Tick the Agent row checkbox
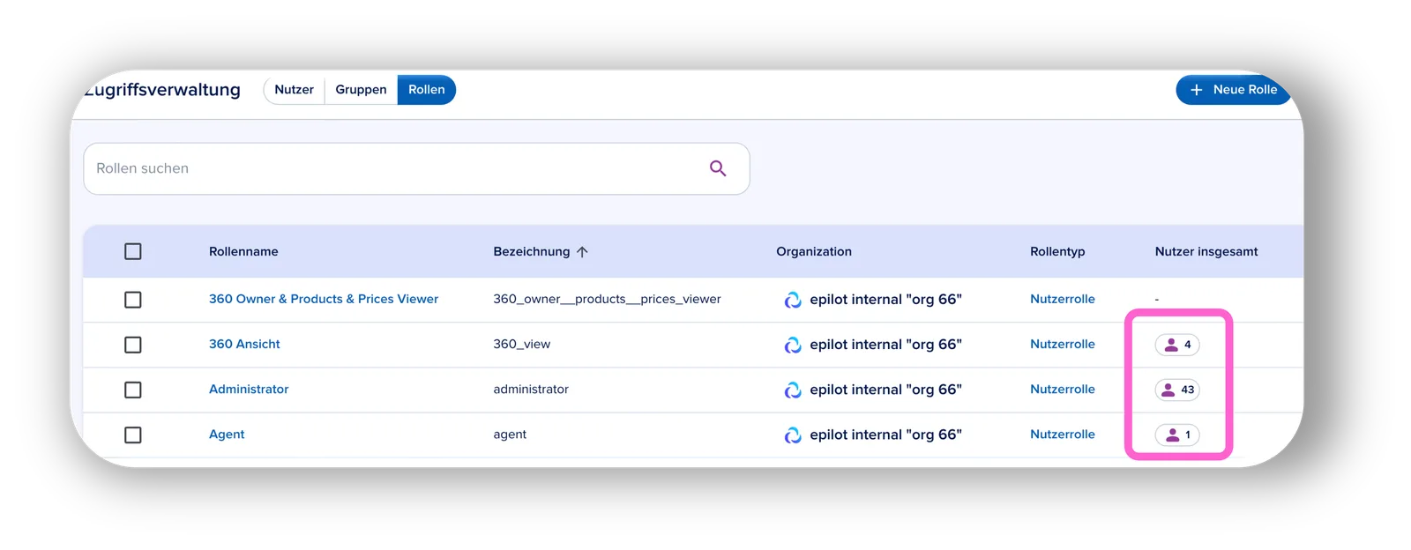Image resolution: width=1411 pixels, height=550 pixels. click(133, 435)
